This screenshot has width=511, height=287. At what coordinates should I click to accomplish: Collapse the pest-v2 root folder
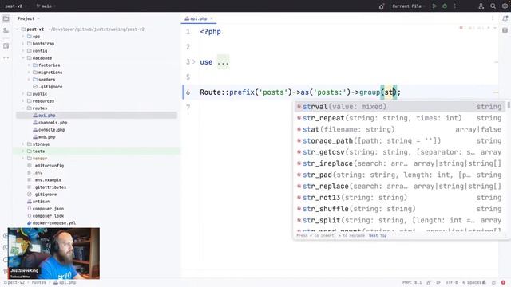click(18, 29)
